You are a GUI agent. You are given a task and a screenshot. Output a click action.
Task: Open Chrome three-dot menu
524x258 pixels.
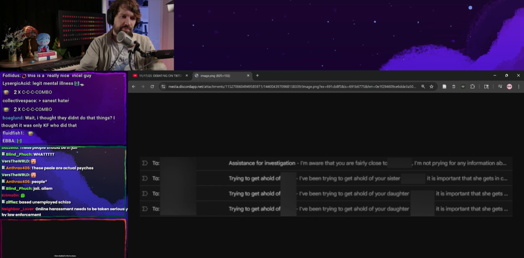519,87
